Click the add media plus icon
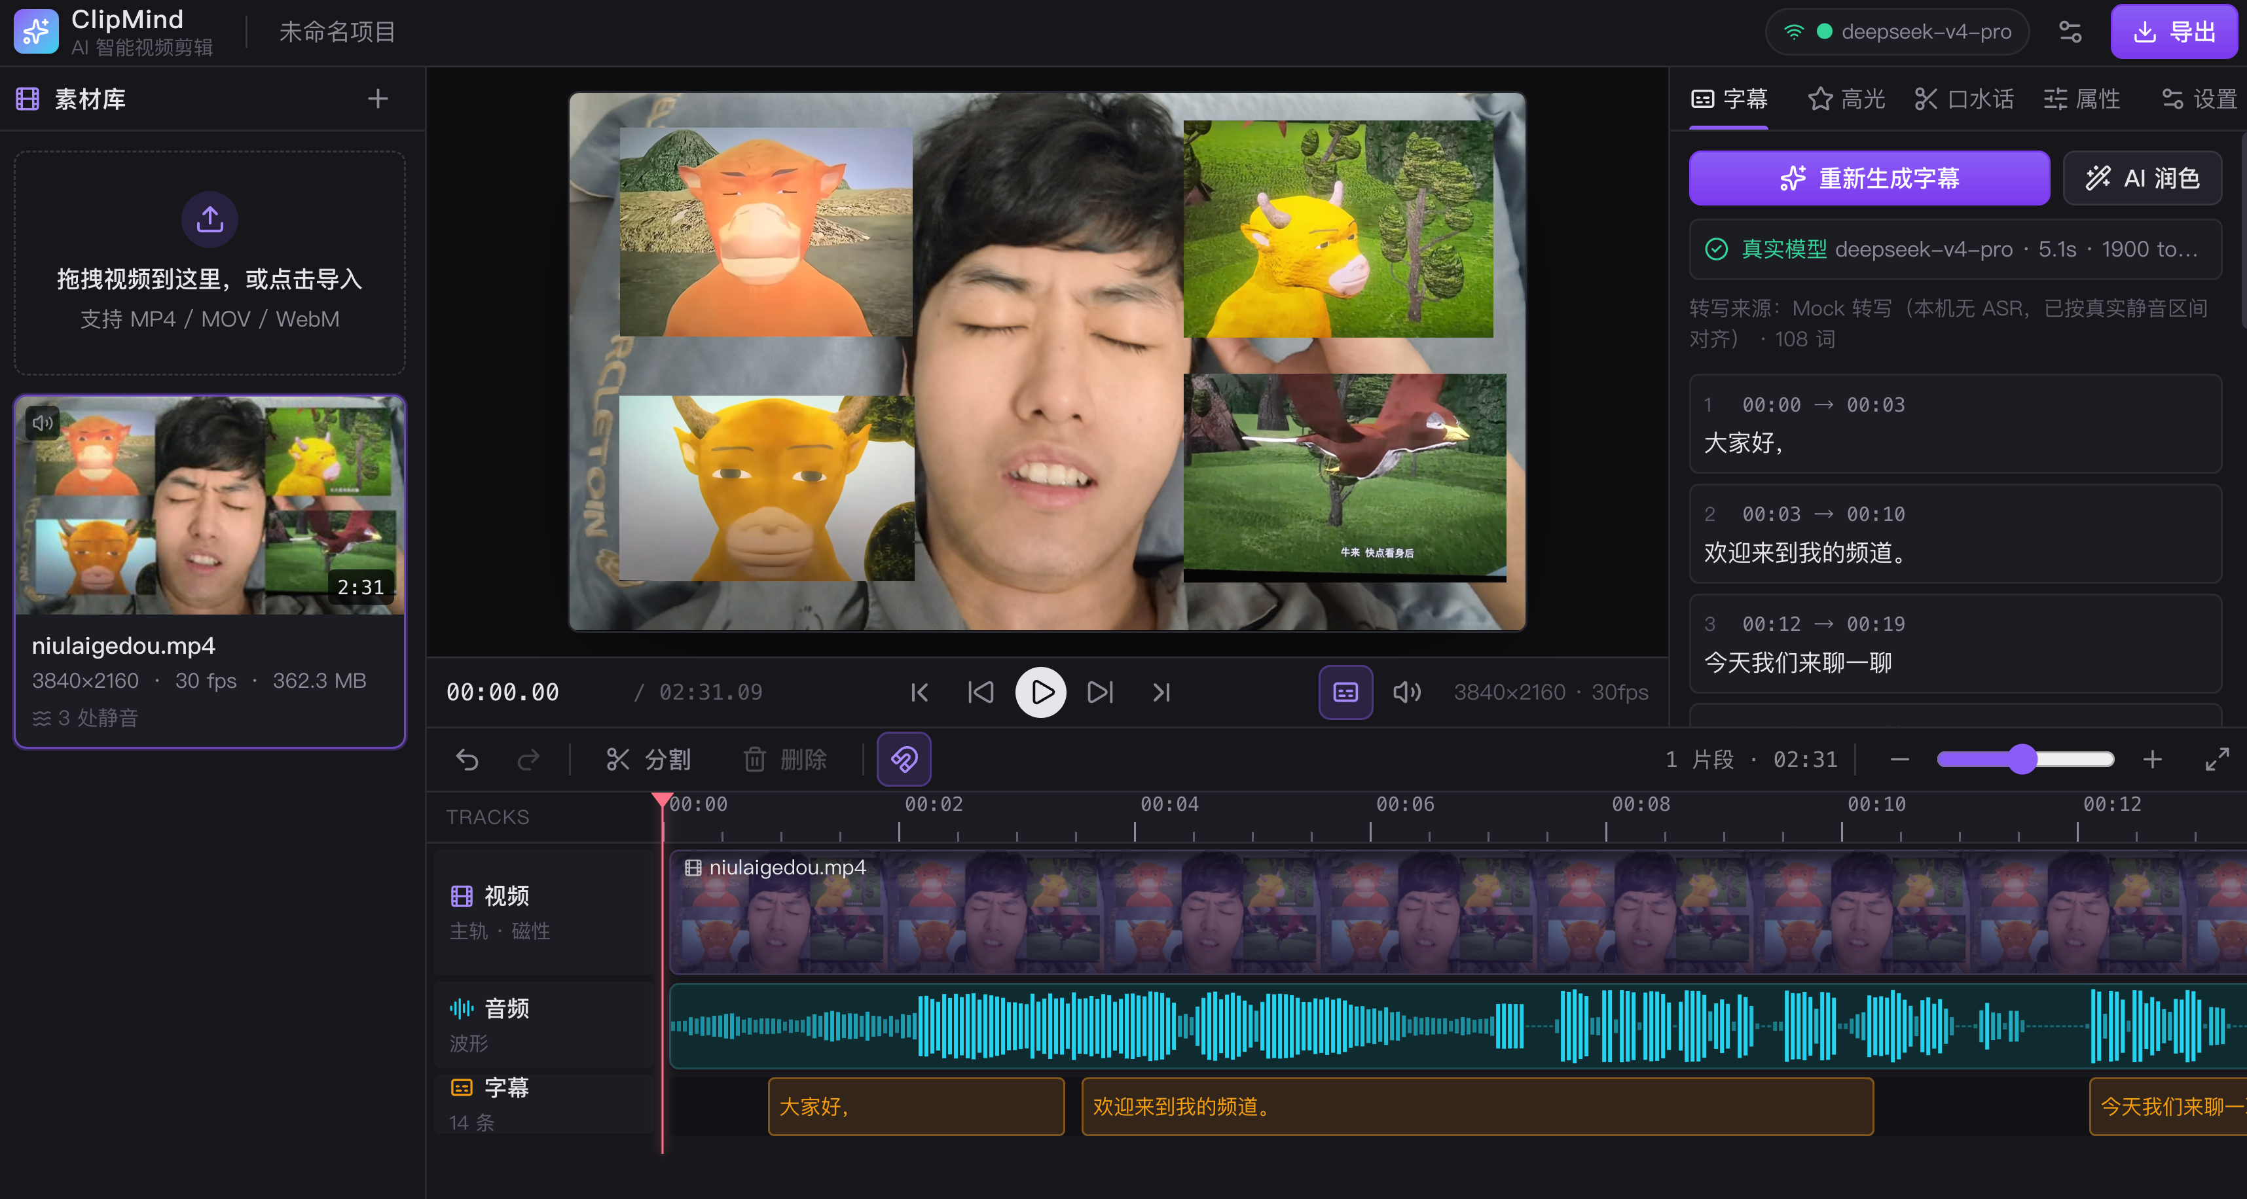 [378, 99]
